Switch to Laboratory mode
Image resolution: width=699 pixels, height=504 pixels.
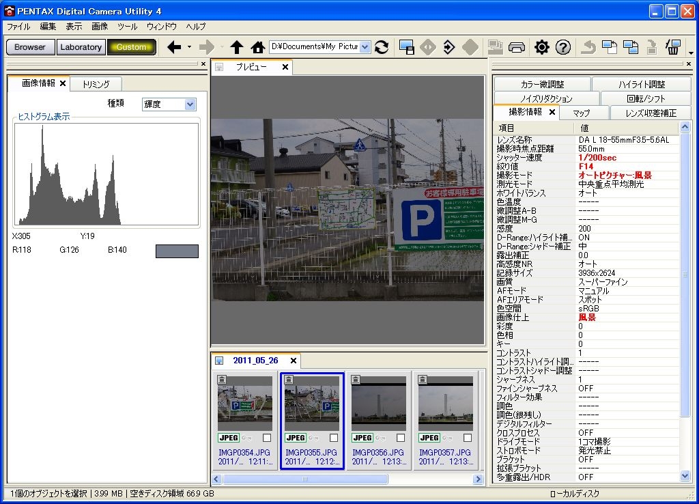click(81, 47)
